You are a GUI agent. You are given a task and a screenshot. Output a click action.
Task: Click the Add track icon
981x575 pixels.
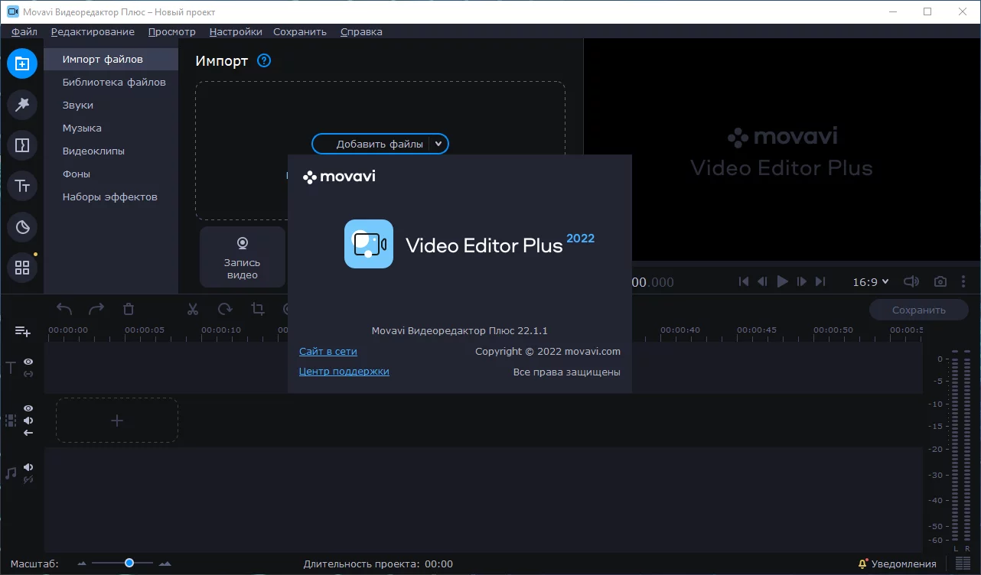pos(23,331)
